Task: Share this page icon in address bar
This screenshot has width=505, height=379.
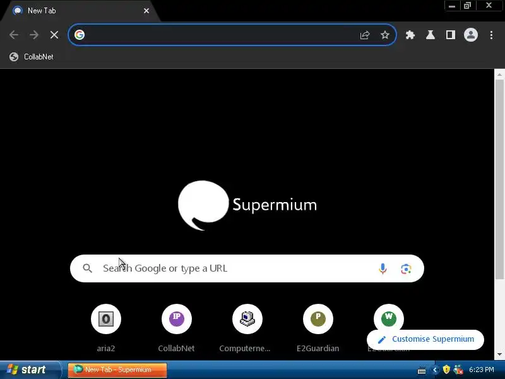Action: [x=365, y=35]
